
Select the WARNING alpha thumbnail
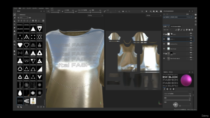tap(27, 29)
